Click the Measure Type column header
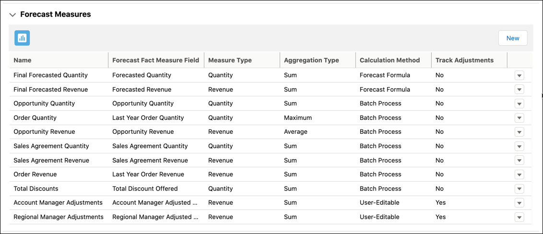Screen dimensions: 543x234 pyautogui.click(x=230, y=60)
